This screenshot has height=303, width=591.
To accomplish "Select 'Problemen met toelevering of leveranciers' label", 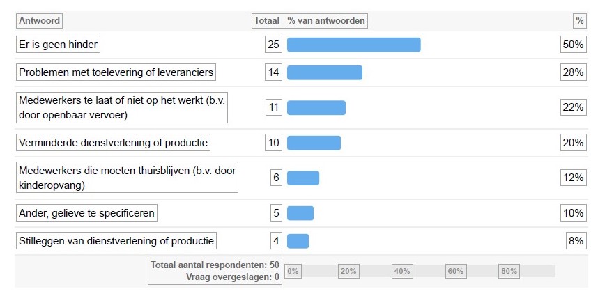I will coord(116,72).
